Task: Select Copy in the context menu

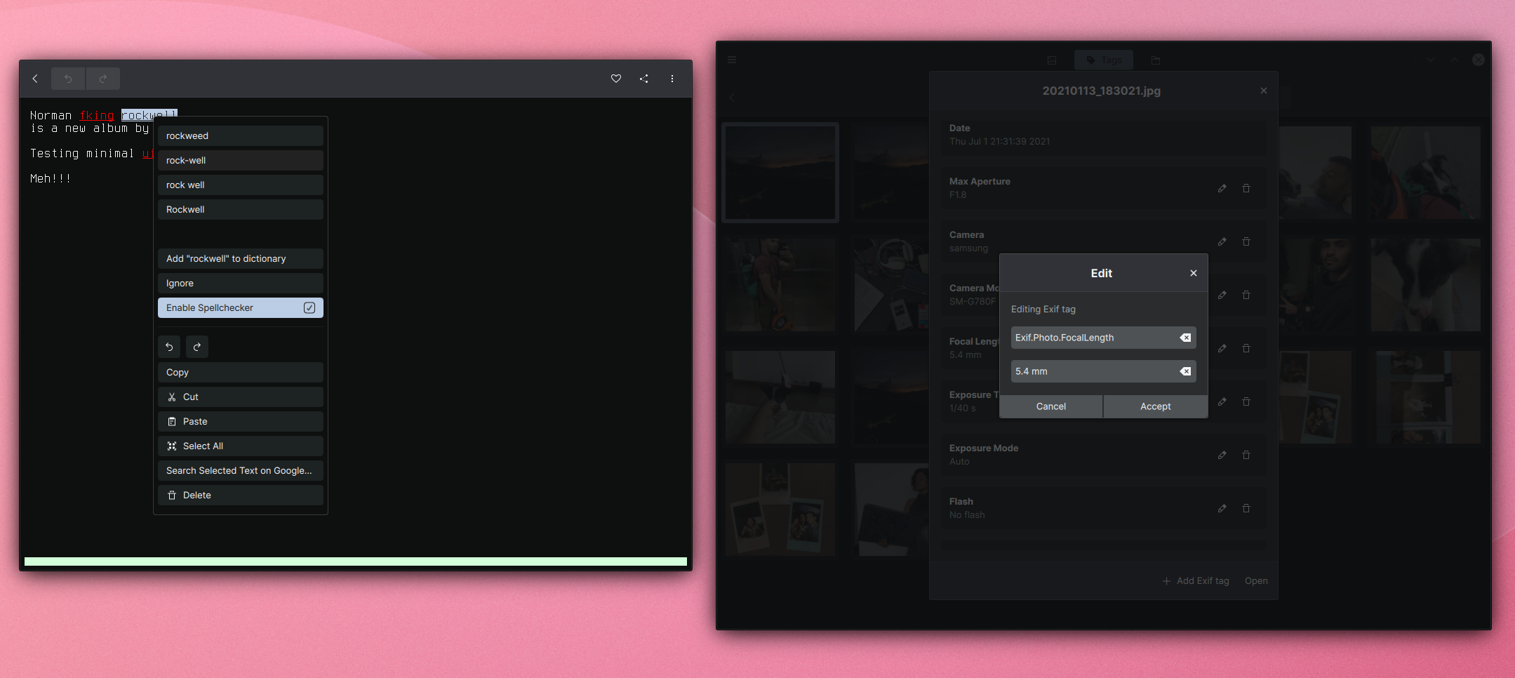Action: (241, 373)
